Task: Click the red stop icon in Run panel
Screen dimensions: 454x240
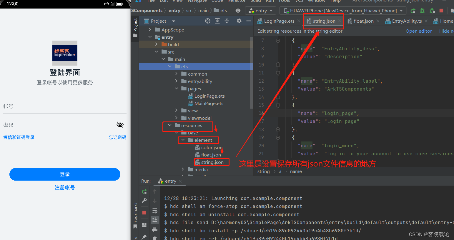Action: (144, 213)
